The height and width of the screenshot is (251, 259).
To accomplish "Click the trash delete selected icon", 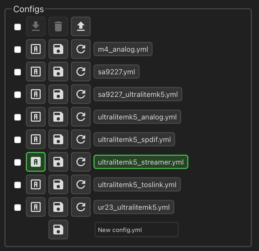I will coord(58,26).
